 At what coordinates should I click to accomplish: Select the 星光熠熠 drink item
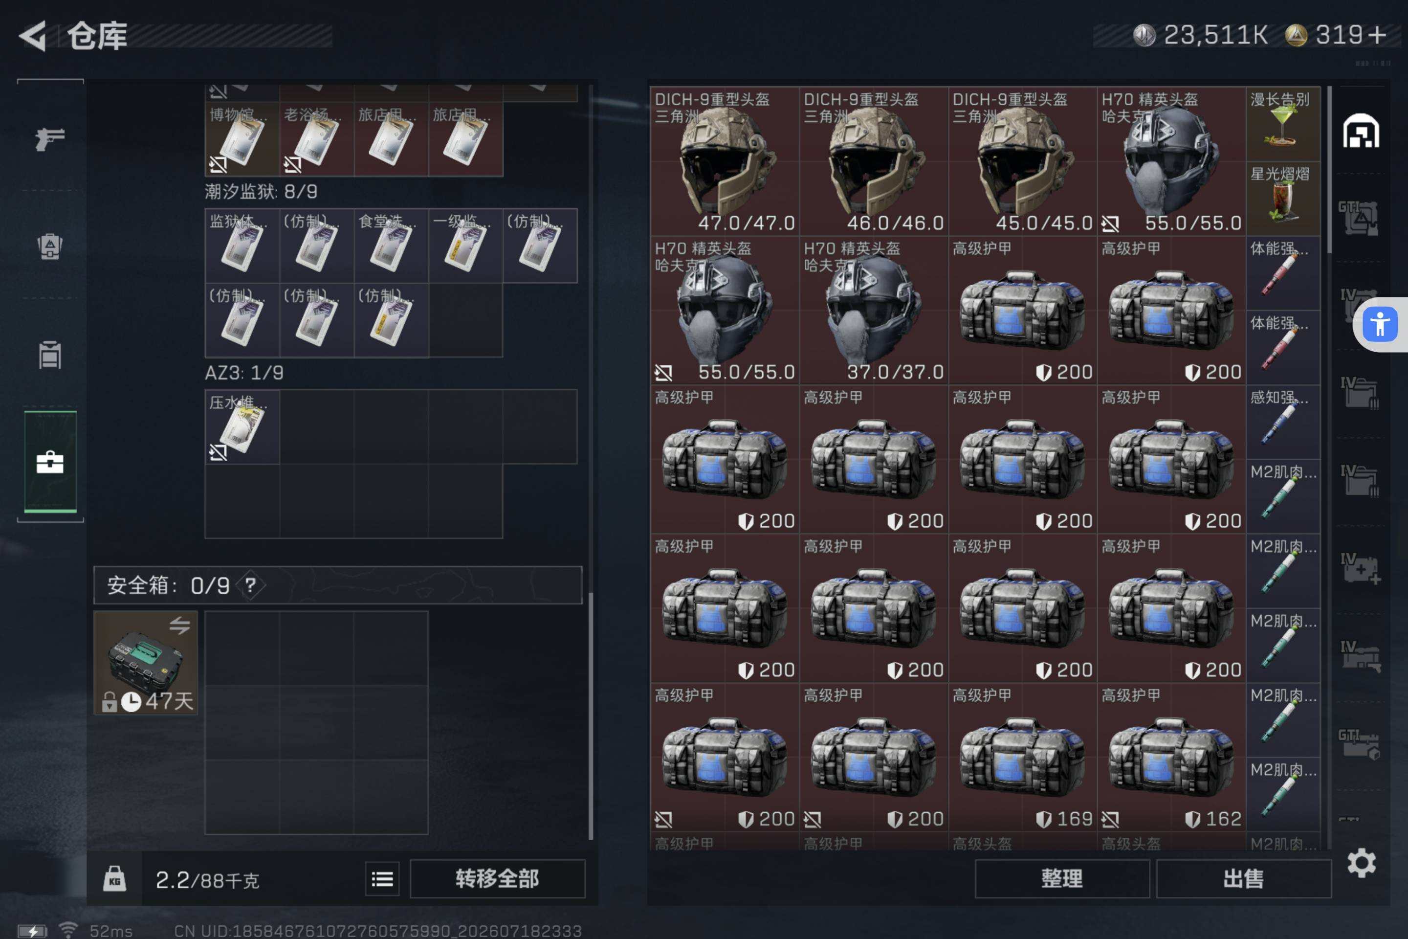(1283, 198)
